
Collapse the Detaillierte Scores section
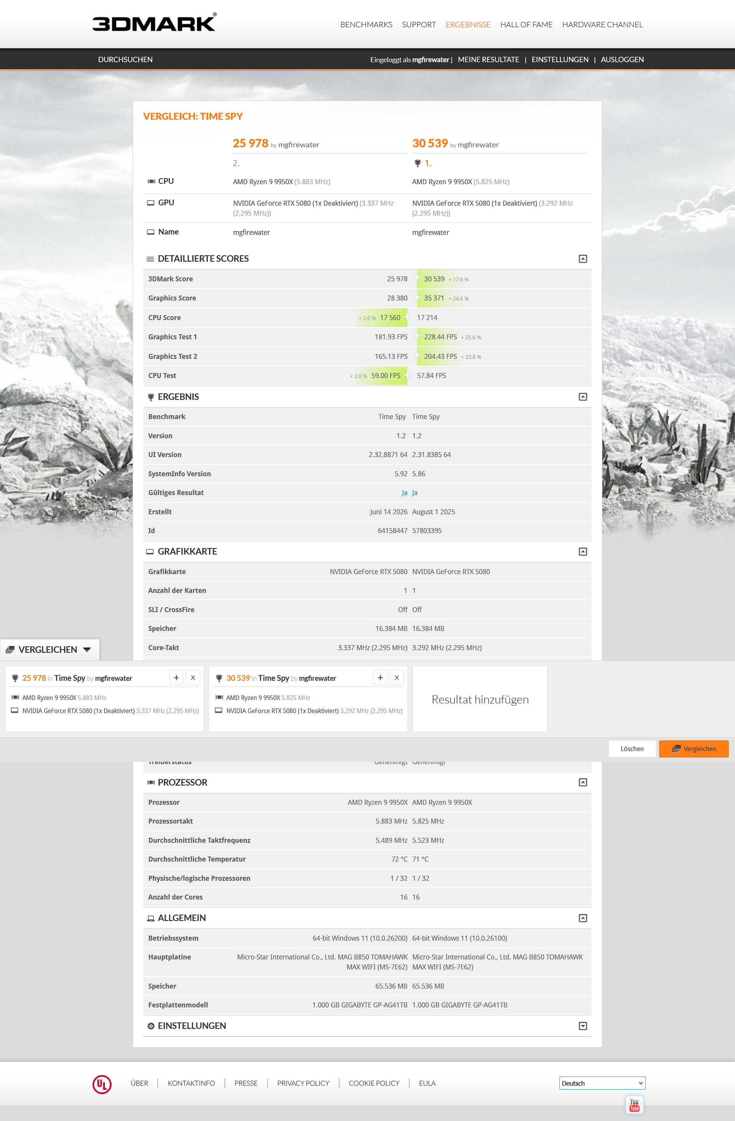coord(582,259)
